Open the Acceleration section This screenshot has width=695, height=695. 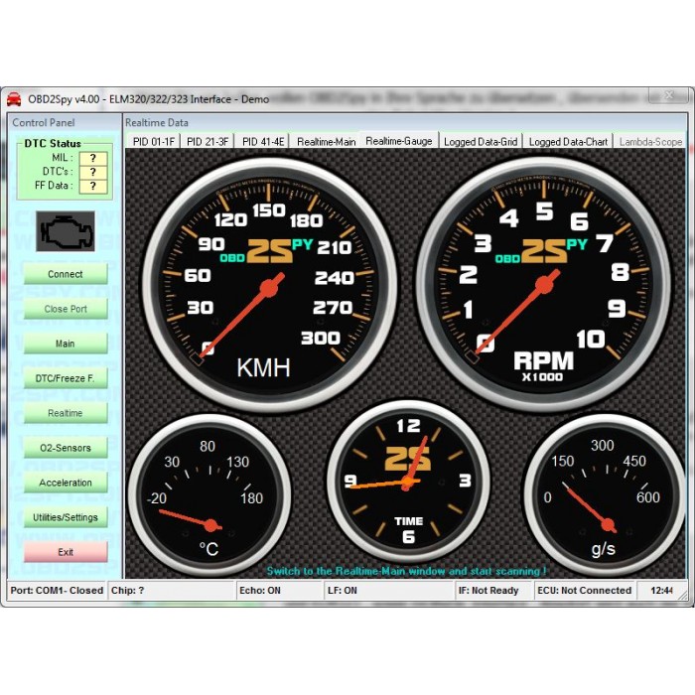pos(65,483)
